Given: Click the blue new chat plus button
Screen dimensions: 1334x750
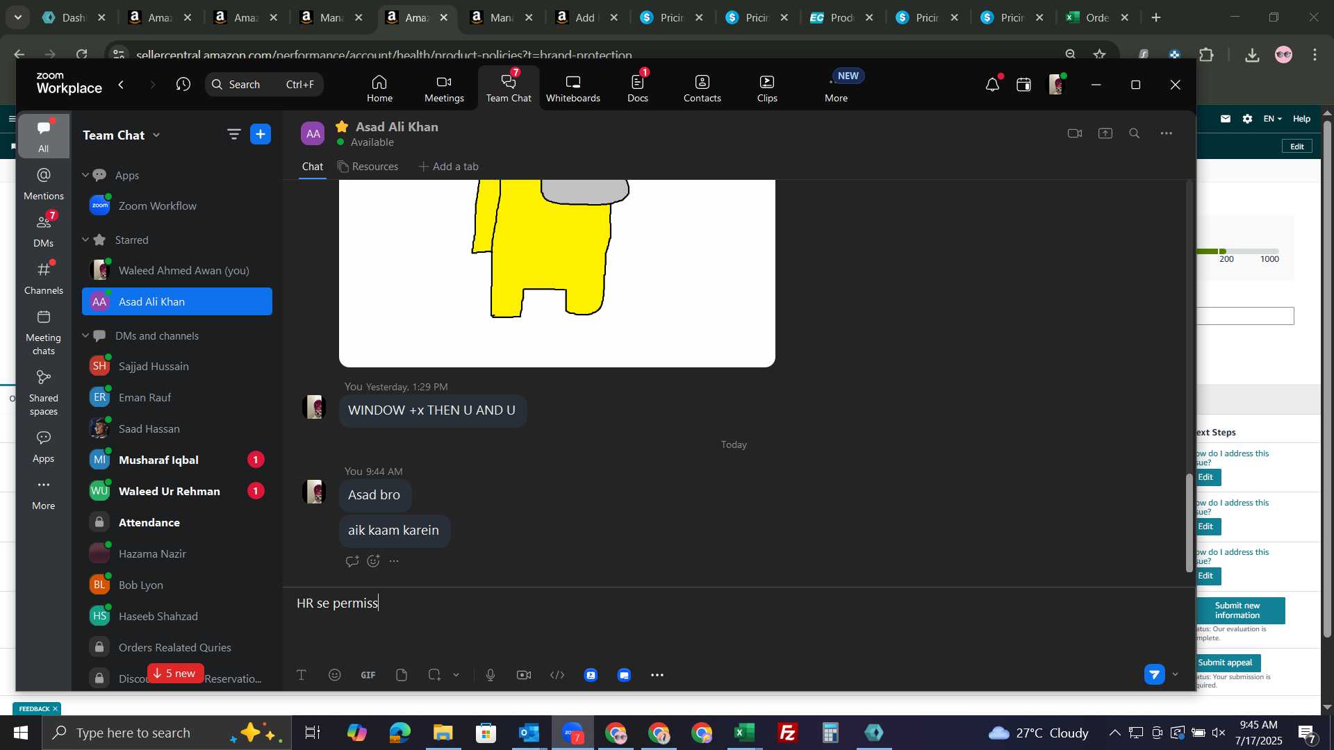Looking at the screenshot, I should 261,135.
